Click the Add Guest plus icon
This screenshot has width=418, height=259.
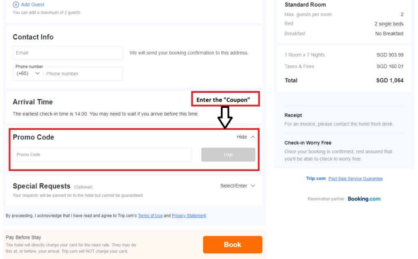pyautogui.click(x=16, y=4)
